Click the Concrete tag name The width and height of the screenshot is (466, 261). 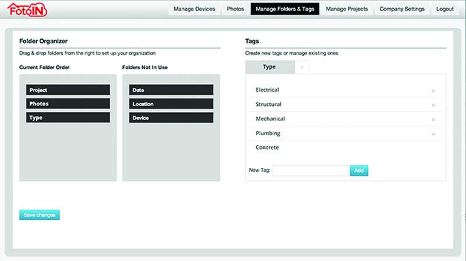pos(267,147)
